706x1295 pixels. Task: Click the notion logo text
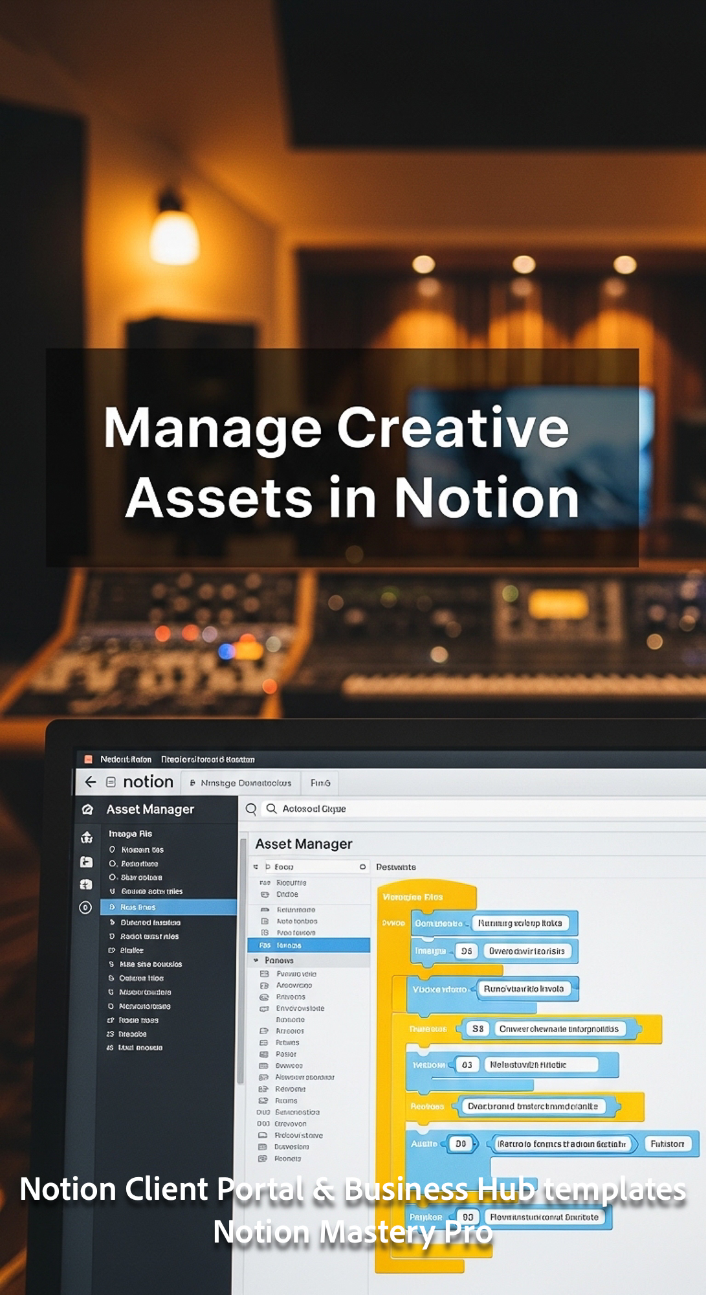pyautogui.click(x=148, y=782)
